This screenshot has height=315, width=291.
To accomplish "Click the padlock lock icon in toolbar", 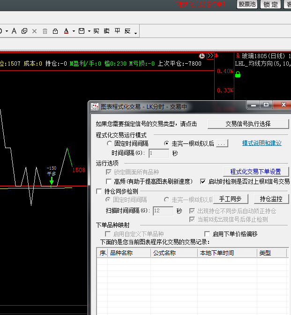I will [x=55, y=31].
